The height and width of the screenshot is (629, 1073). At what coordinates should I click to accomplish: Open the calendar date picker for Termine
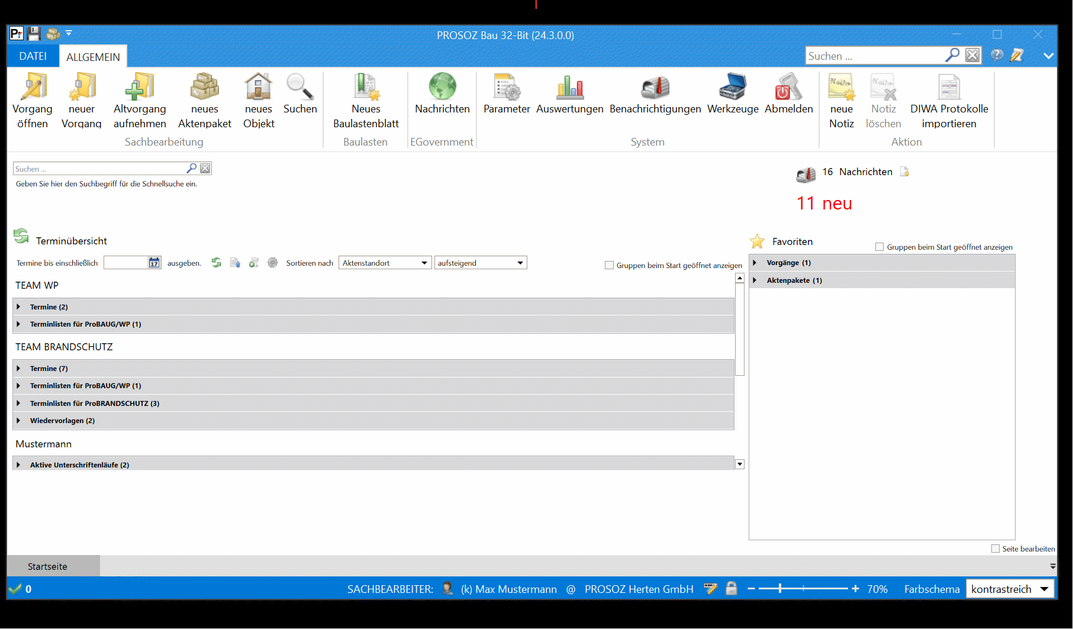click(x=154, y=263)
